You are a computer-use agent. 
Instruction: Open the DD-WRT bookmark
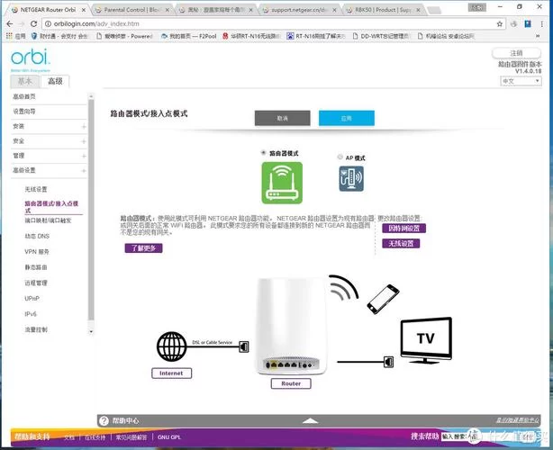pyautogui.click(x=382, y=36)
